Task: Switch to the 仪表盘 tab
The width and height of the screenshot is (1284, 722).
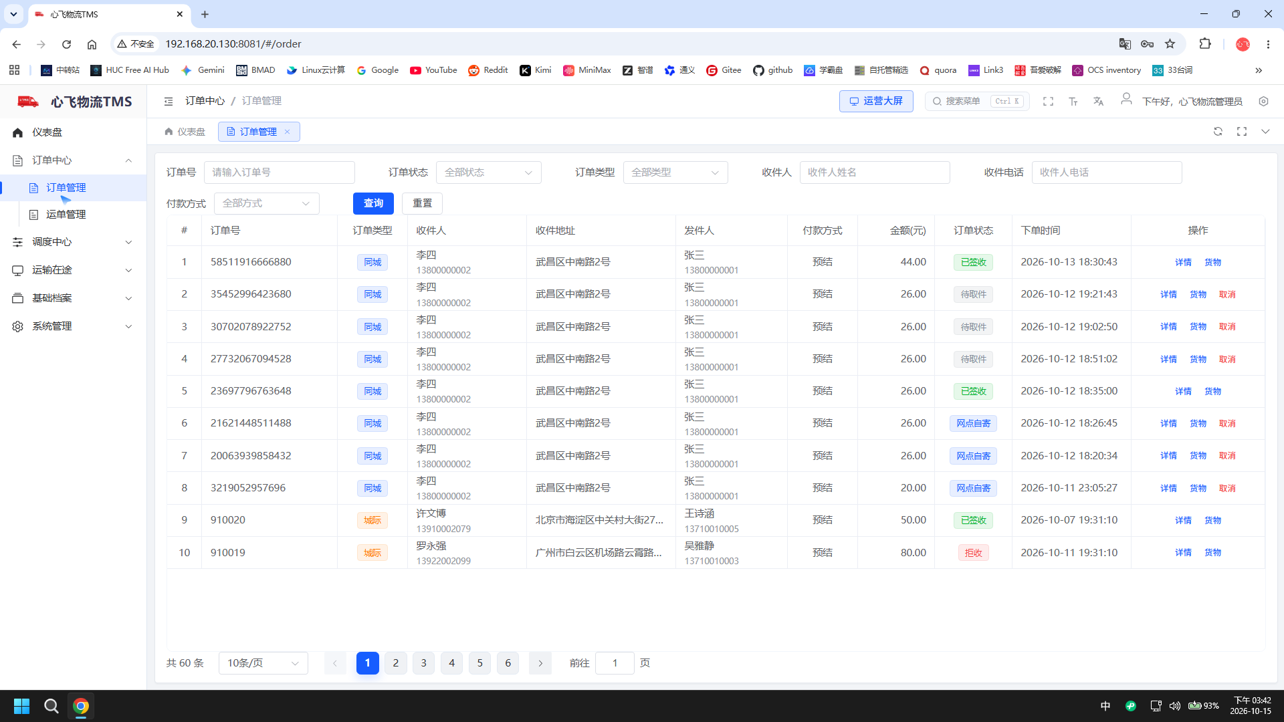Action: point(185,132)
